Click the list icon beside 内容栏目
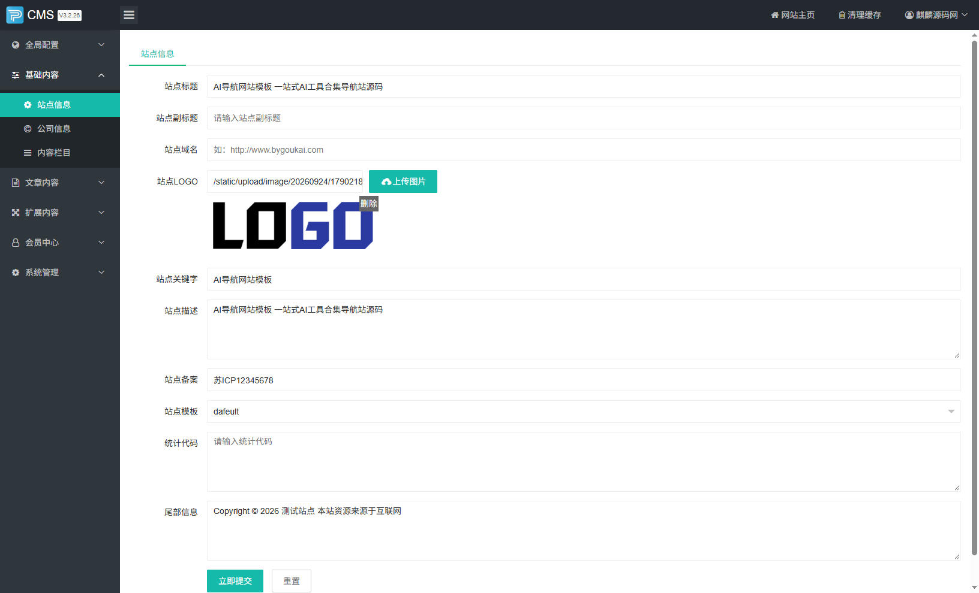This screenshot has width=979, height=593. pyautogui.click(x=28, y=153)
